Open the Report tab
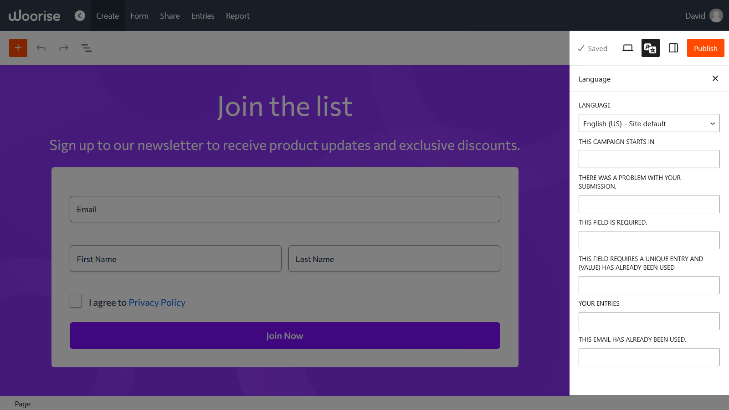 coord(238,16)
